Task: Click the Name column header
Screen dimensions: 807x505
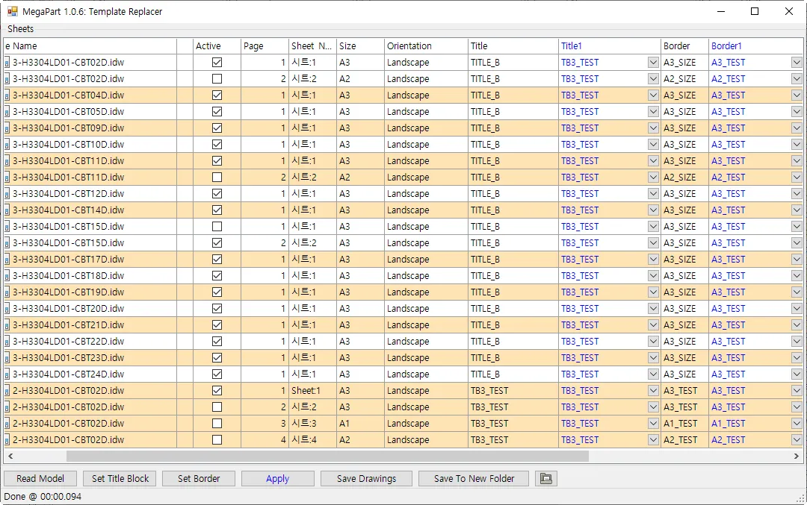Action: point(90,46)
